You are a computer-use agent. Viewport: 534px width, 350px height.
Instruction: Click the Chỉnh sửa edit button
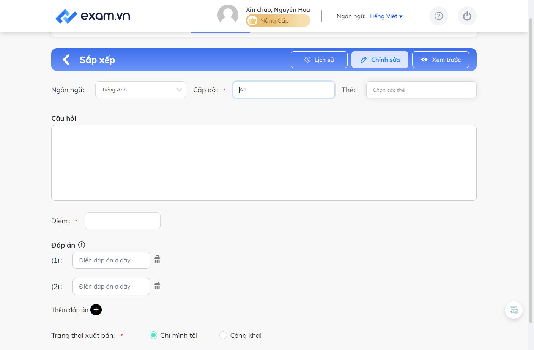(380, 60)
